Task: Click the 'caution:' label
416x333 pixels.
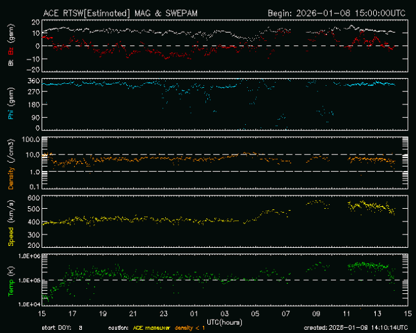Action: (118, 328)
